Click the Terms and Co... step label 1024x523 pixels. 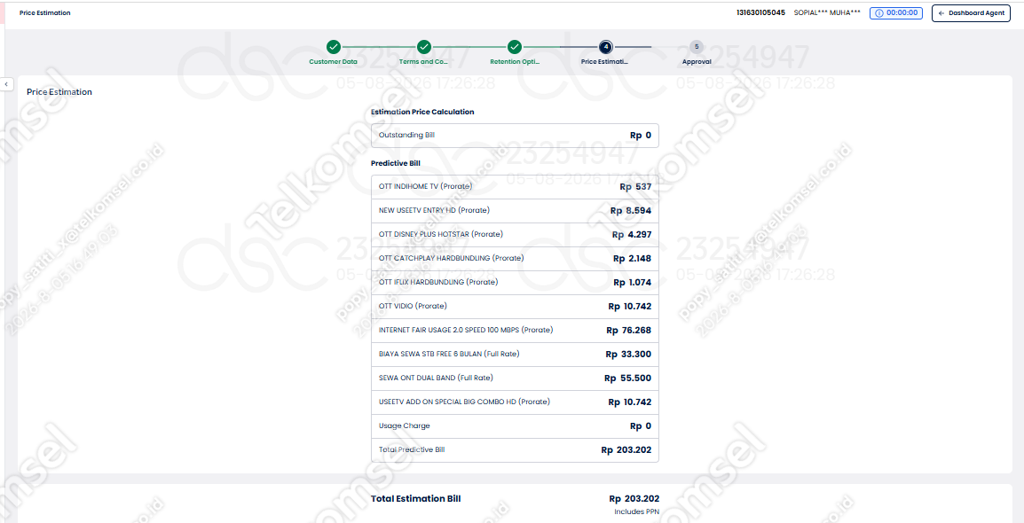424,62
